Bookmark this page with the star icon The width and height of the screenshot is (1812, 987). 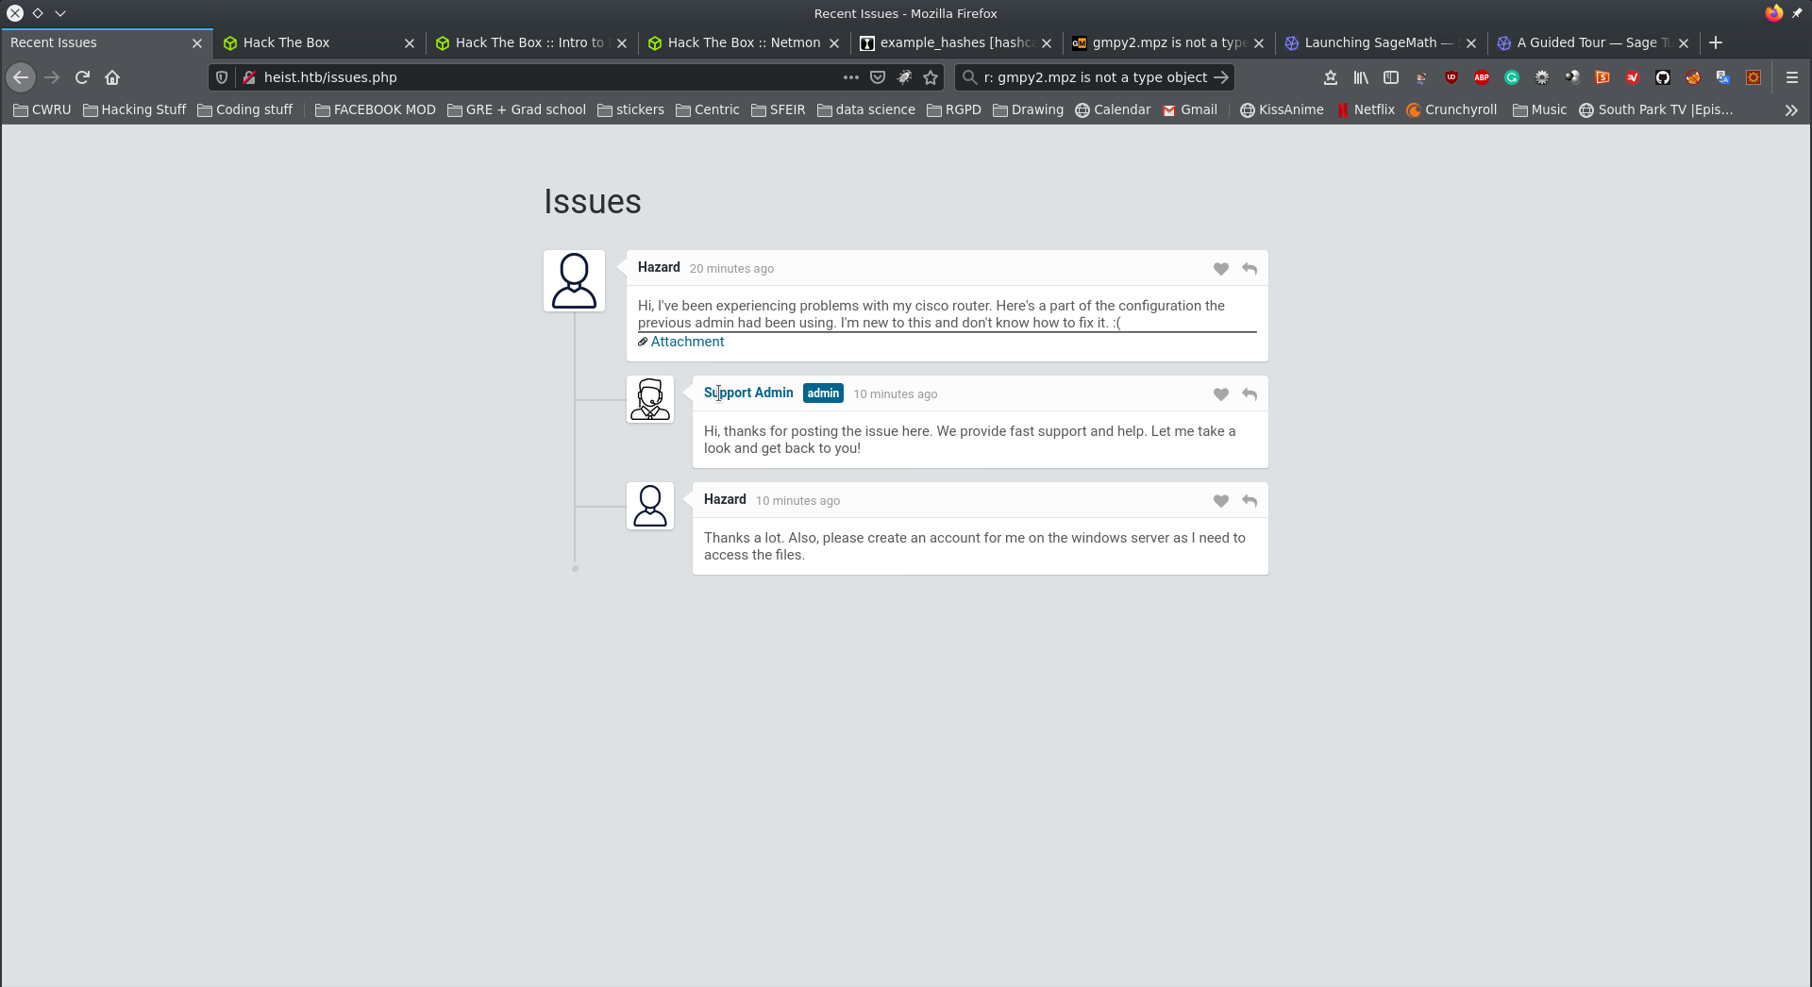pos(931,77)
